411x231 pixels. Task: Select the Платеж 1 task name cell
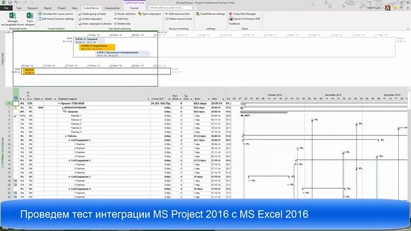pos(104,116)
